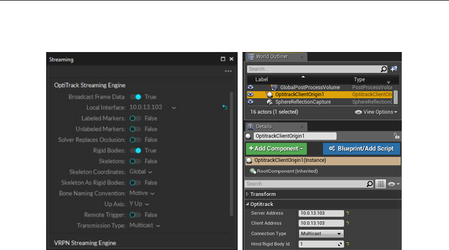Click the Streaming pane vertical scrollbar
Screen dimensions: 449x250
pos(231,154)
